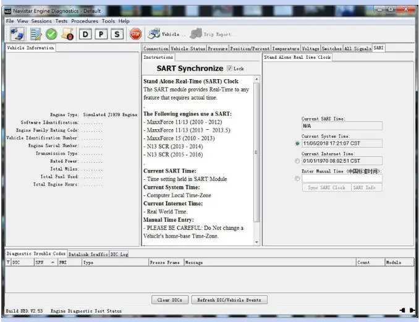Screen dimensions: 419x322
Task: Click the P toolbar button
Action: click(101, 34)
